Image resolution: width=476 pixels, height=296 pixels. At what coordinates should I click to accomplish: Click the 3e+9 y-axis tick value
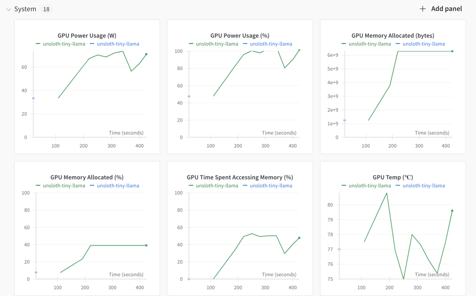[x=333, y=96]
